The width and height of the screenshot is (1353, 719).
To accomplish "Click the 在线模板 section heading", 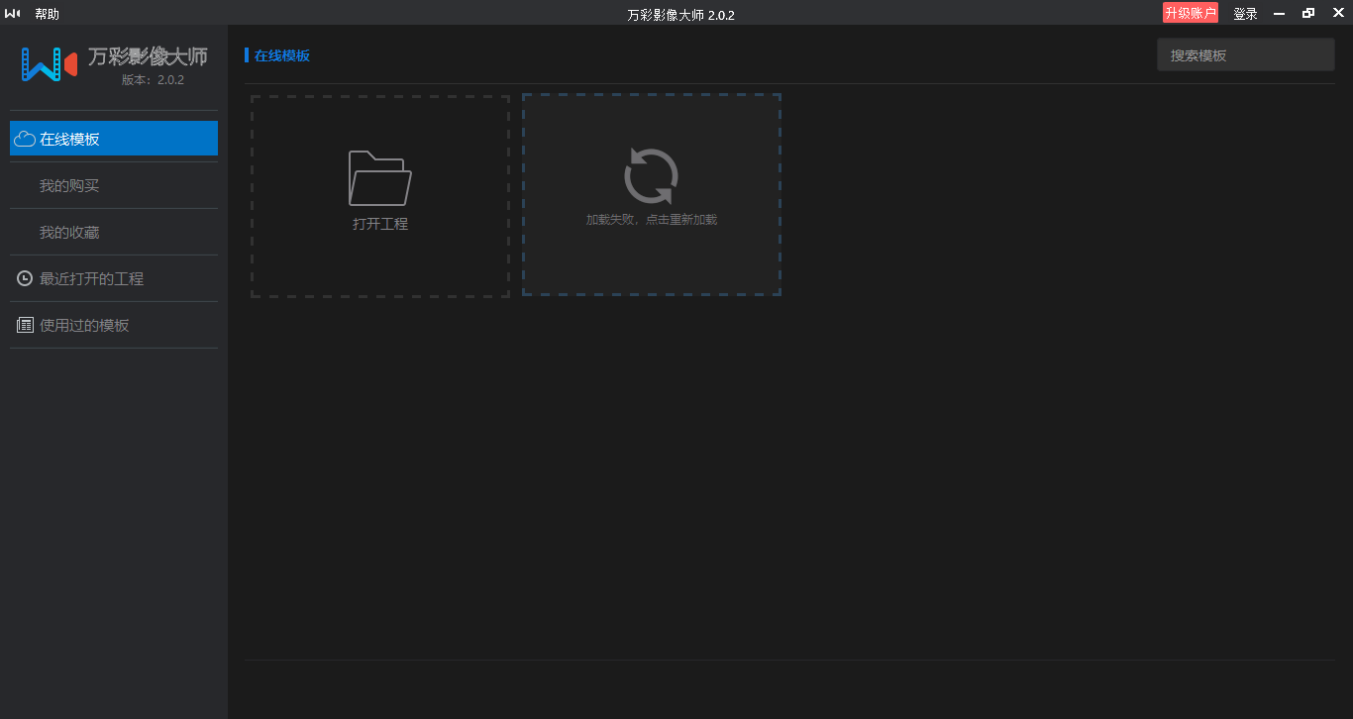I will pos(282,55).
